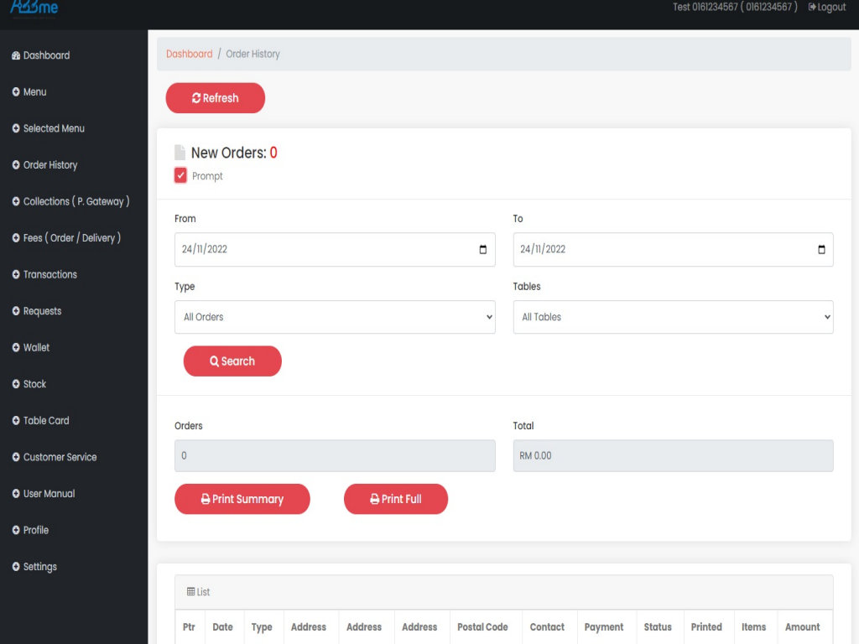Screen dimensions: 859x644
Task: Click the List table icon
Action: 190,592
